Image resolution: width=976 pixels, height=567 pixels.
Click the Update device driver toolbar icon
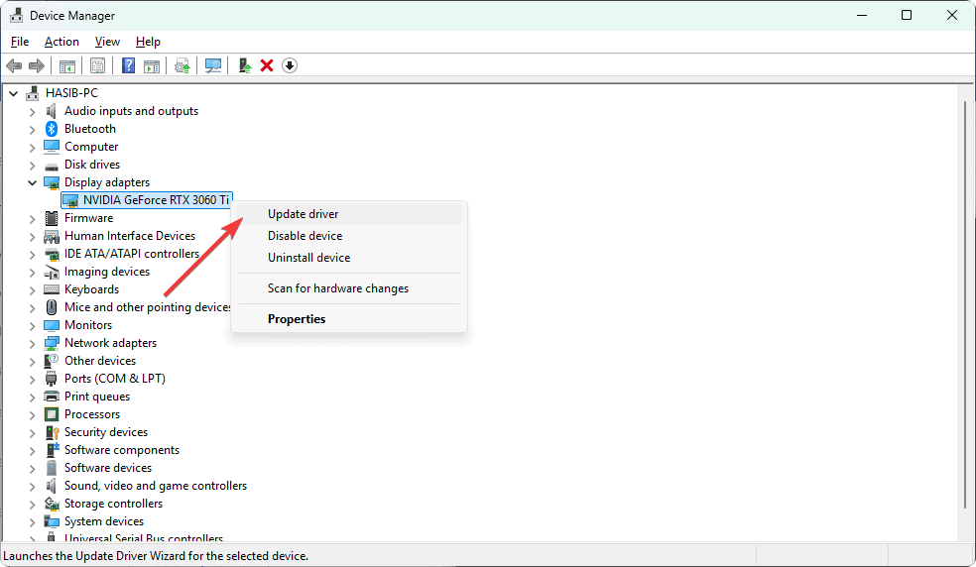183,65
